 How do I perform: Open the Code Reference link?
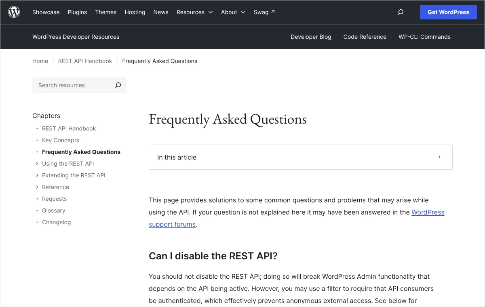point(365,37)
